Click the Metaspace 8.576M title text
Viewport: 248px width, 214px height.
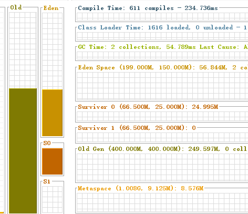click(141, 188)
